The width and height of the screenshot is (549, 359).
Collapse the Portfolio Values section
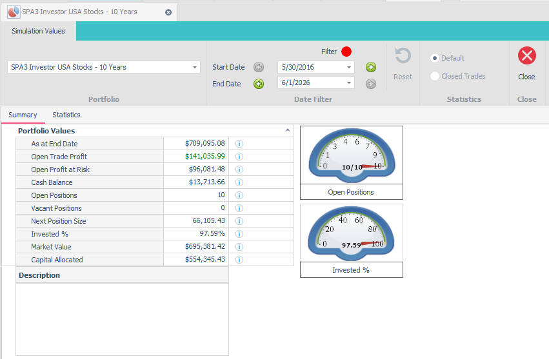coord(288,130)
